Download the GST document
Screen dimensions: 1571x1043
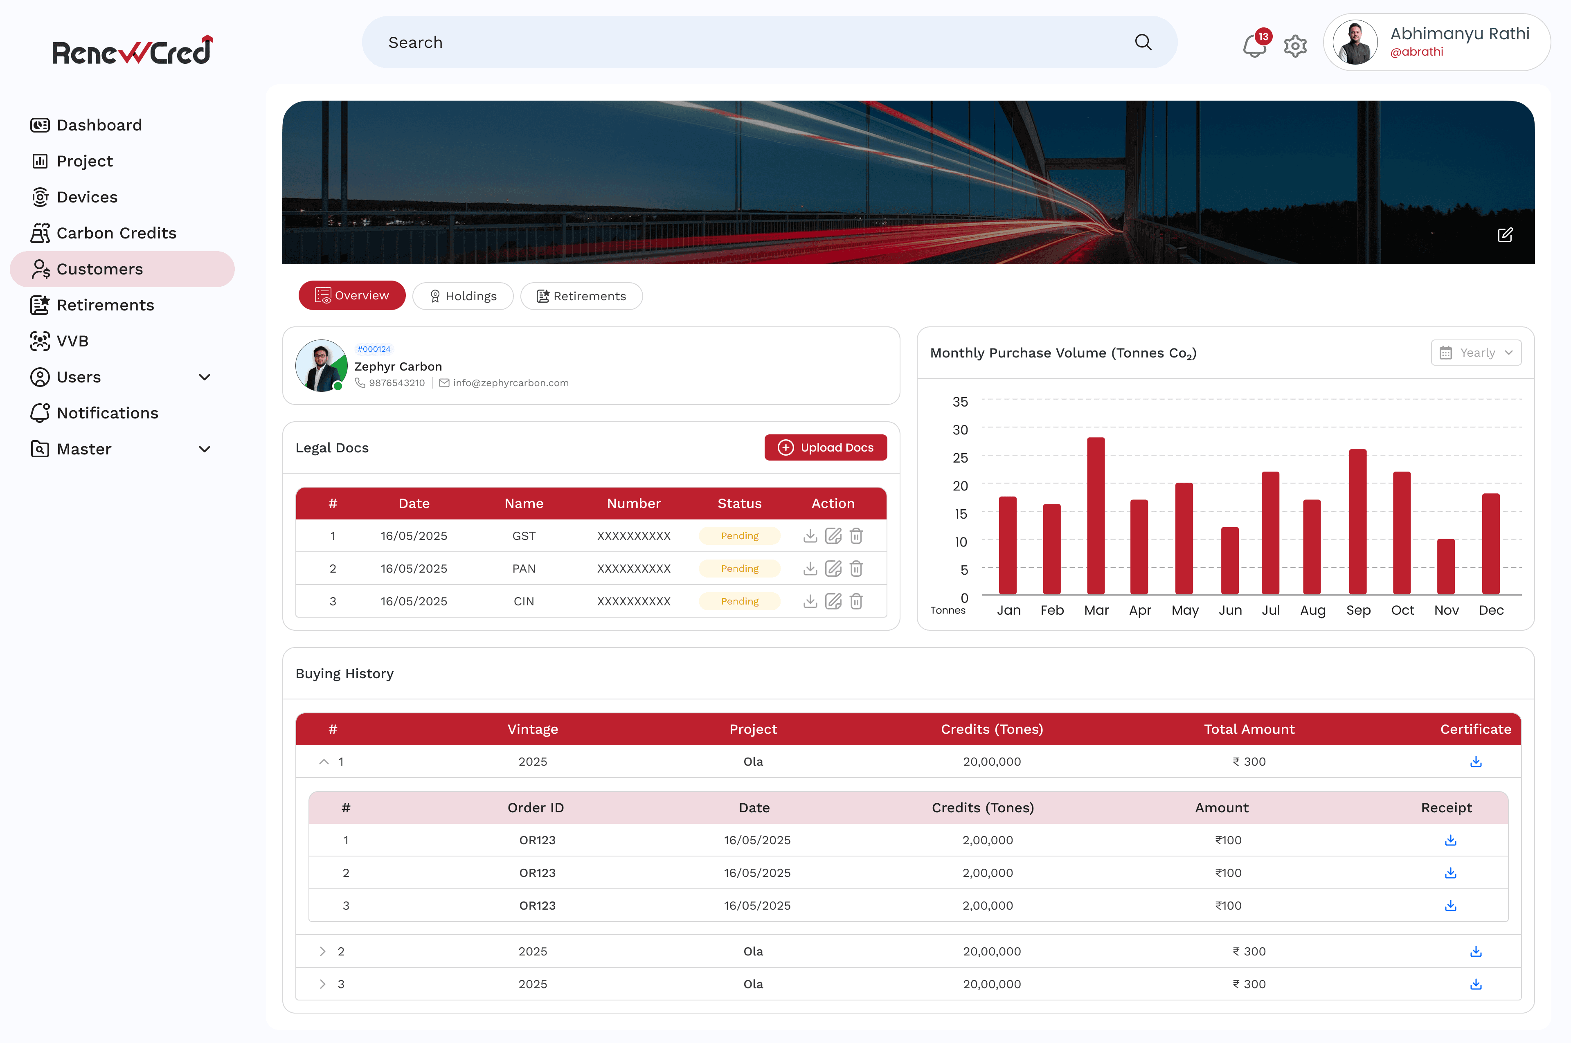[810, 535]
